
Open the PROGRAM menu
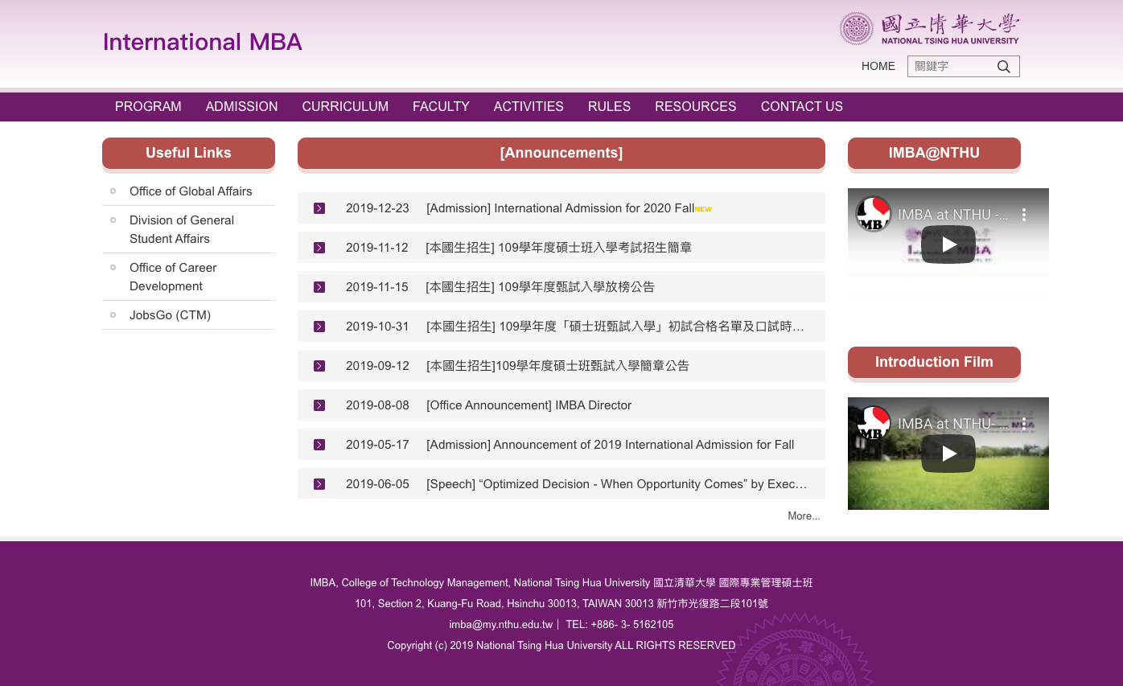point(148,106)
